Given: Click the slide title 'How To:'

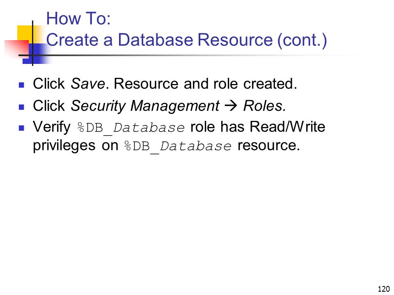Looking at the screenshot, I should pos(78,18).
